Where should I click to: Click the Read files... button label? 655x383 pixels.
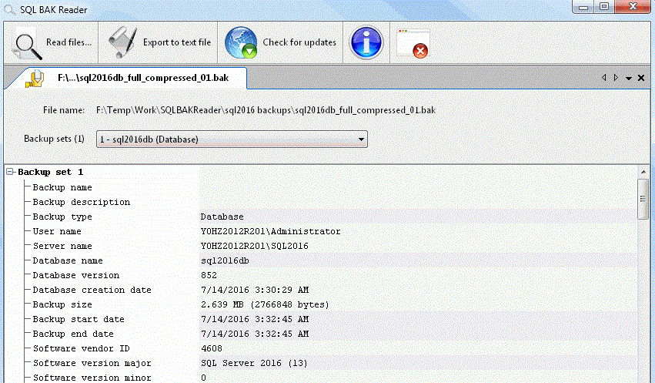coord(69,42)
